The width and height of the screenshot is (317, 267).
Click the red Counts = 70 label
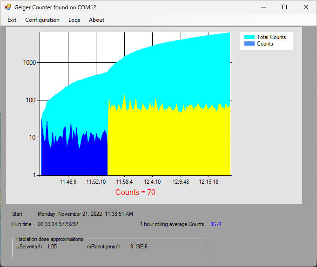(135, 192)
